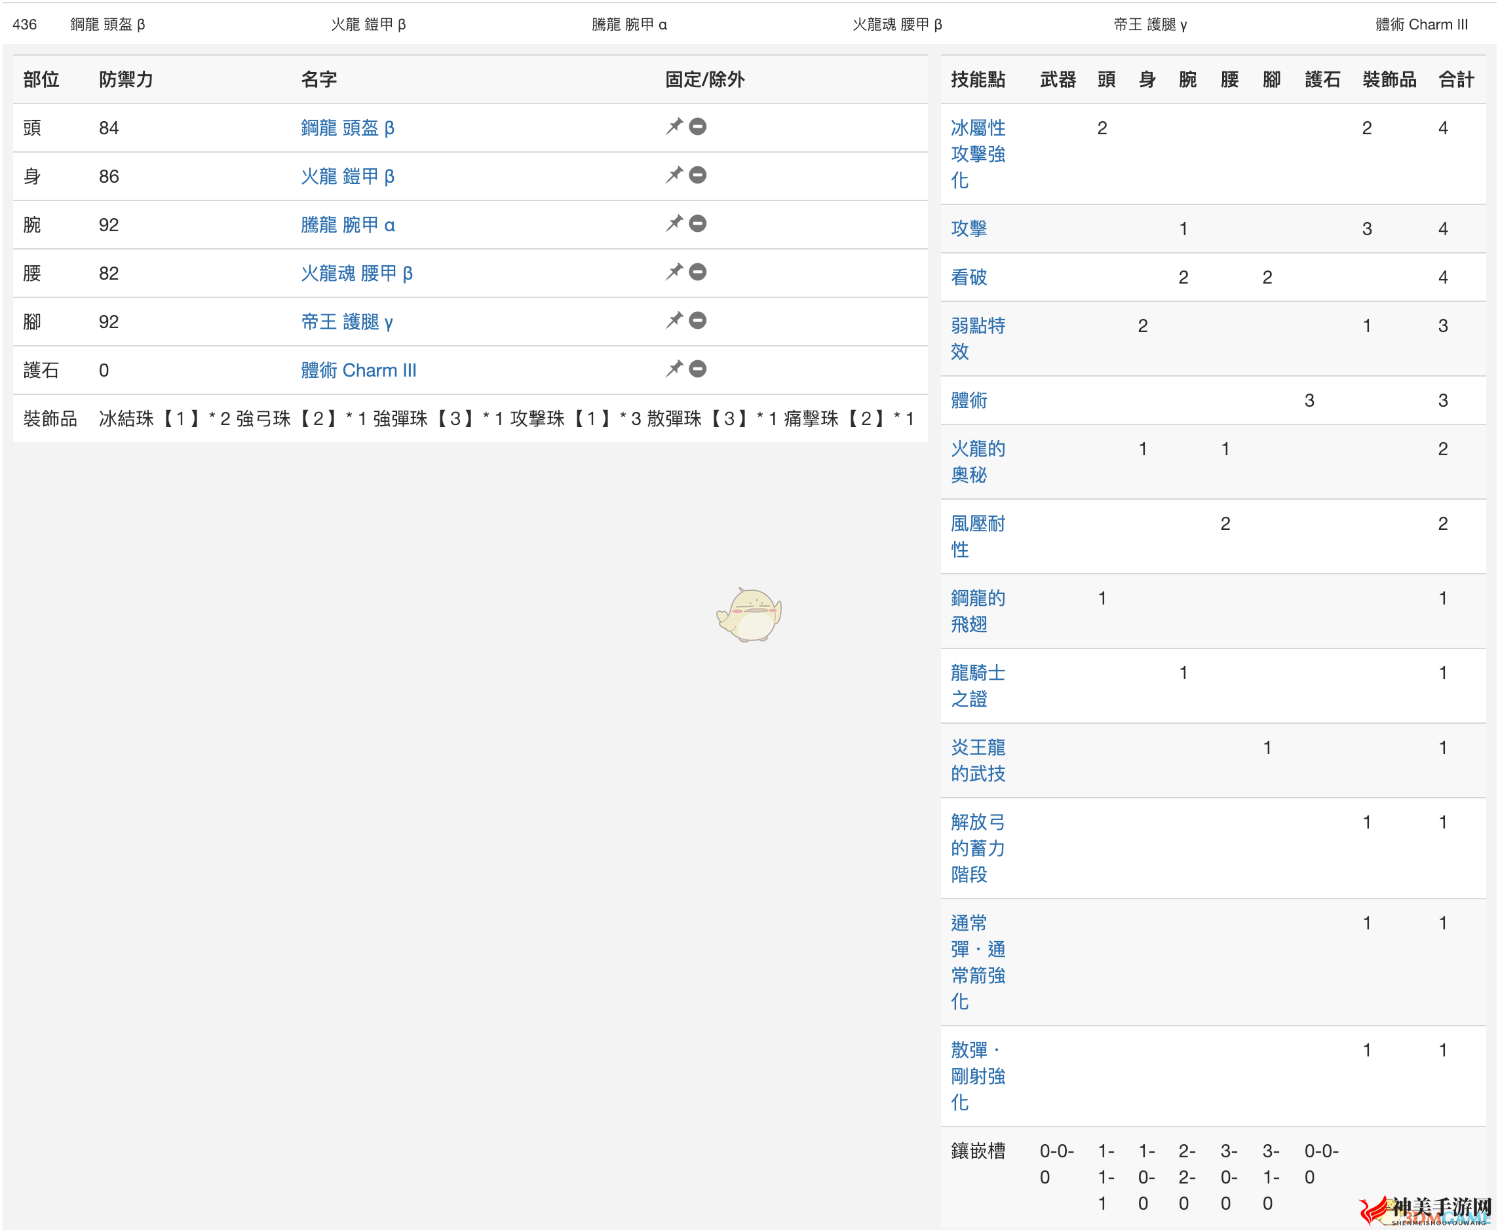
Task: Open the 騰龍 腕甲 α link in armor table
Action: tap(347, 225)
